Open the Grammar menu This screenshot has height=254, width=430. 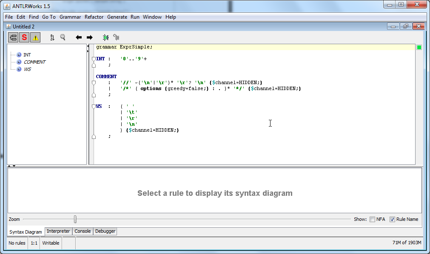tap(70, 17)
